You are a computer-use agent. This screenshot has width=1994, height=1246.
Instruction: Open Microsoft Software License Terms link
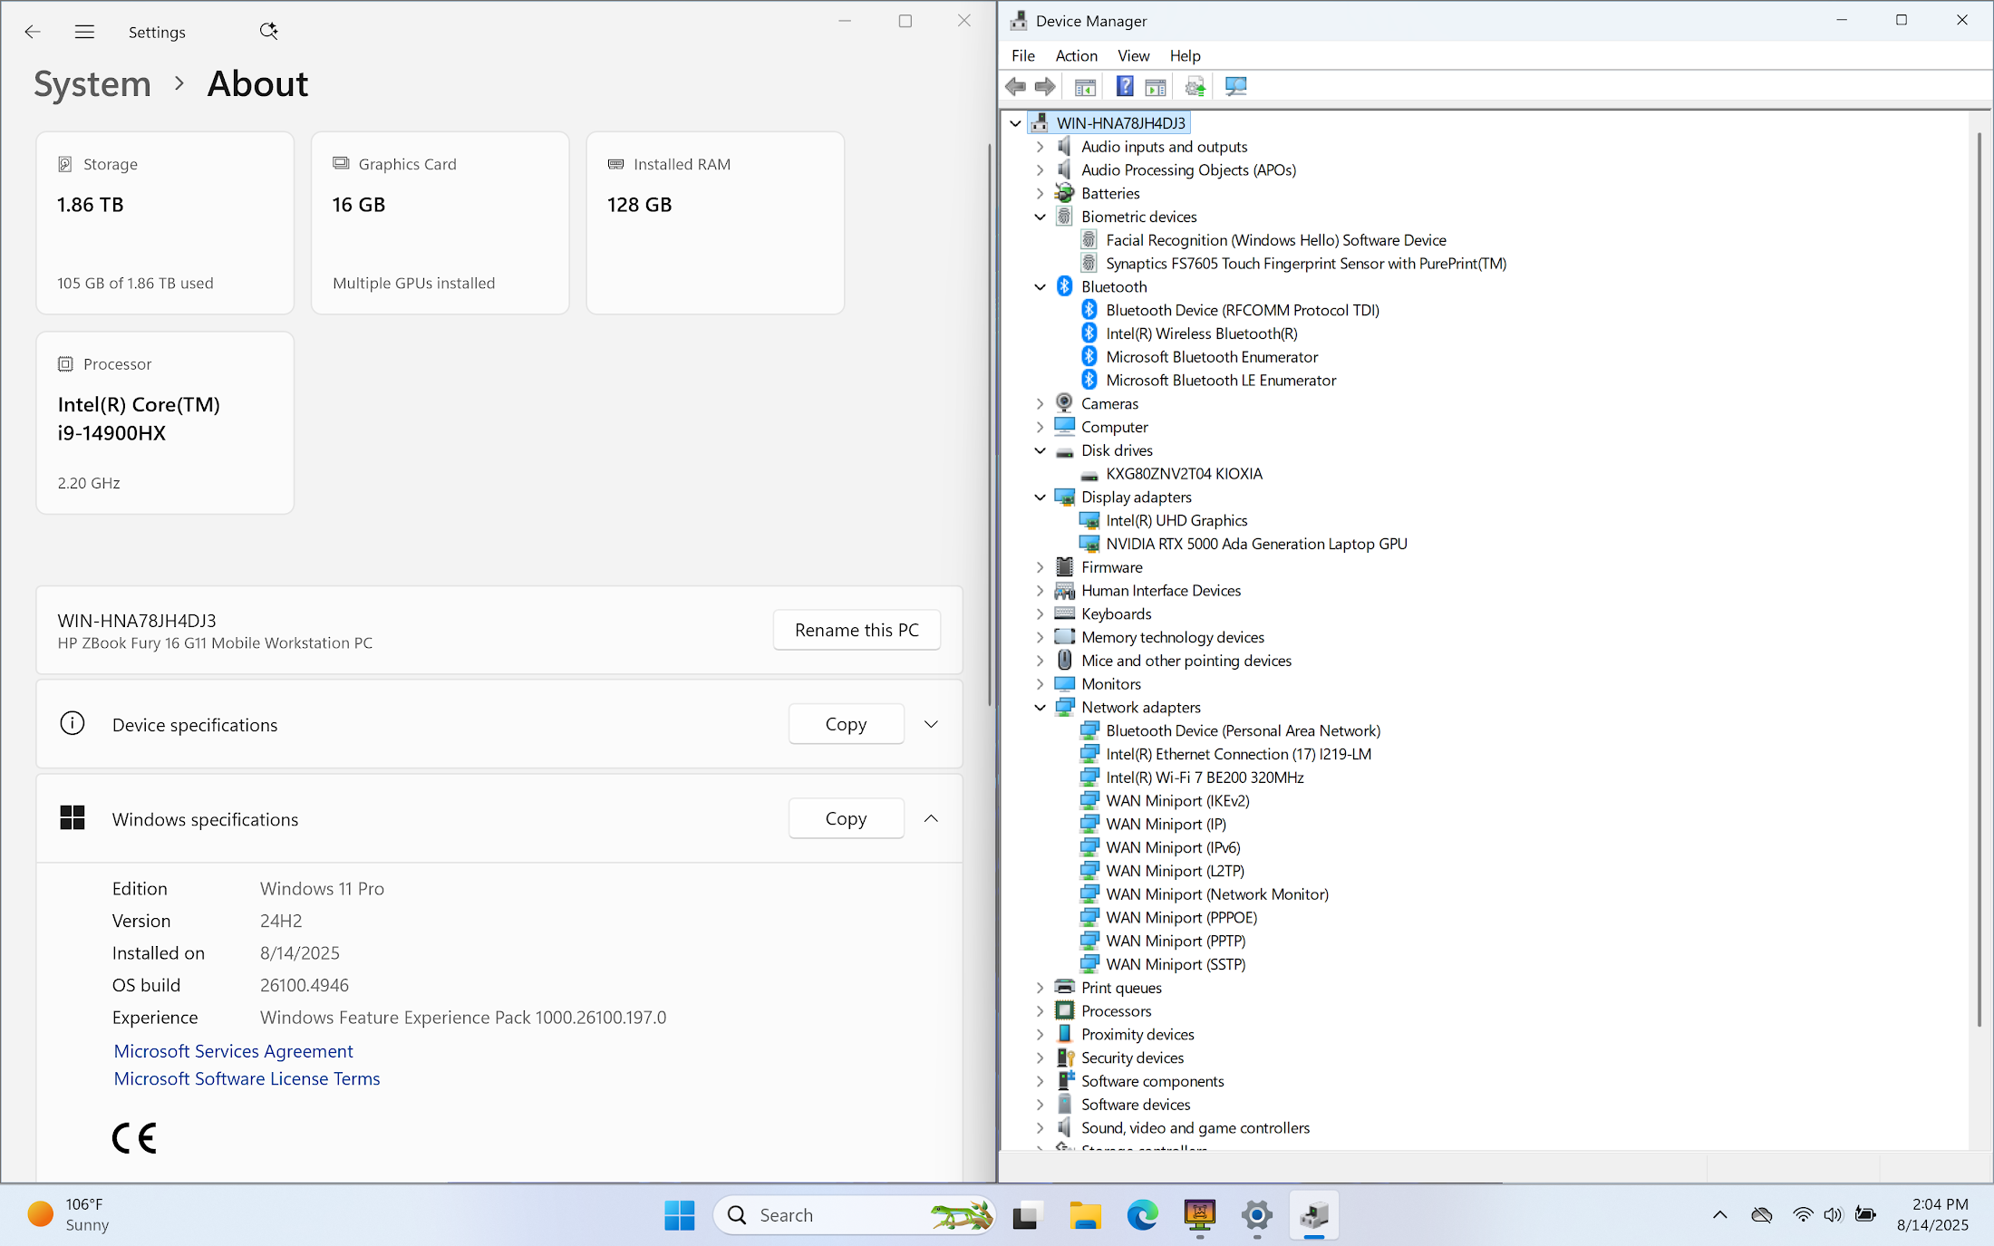pos(247,1078)
